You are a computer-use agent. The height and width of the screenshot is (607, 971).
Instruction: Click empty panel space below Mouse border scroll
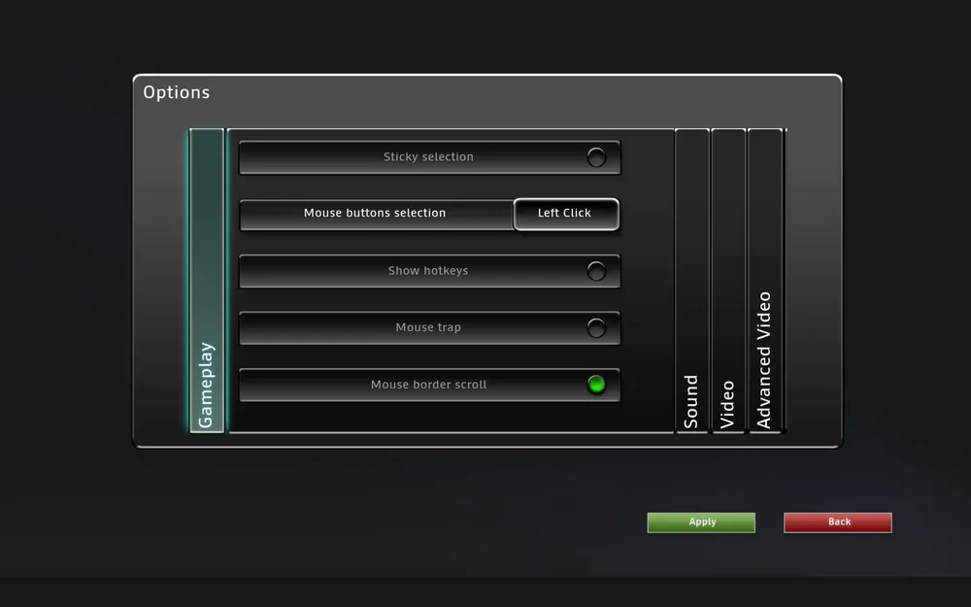pyautogui.click(x=428, y=418)
